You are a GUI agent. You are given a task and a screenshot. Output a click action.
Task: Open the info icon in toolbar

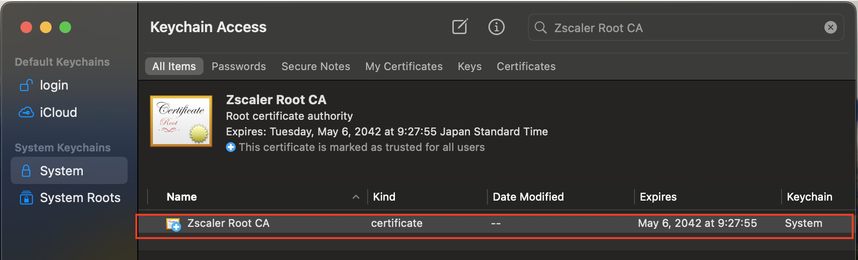coord(496,27)
